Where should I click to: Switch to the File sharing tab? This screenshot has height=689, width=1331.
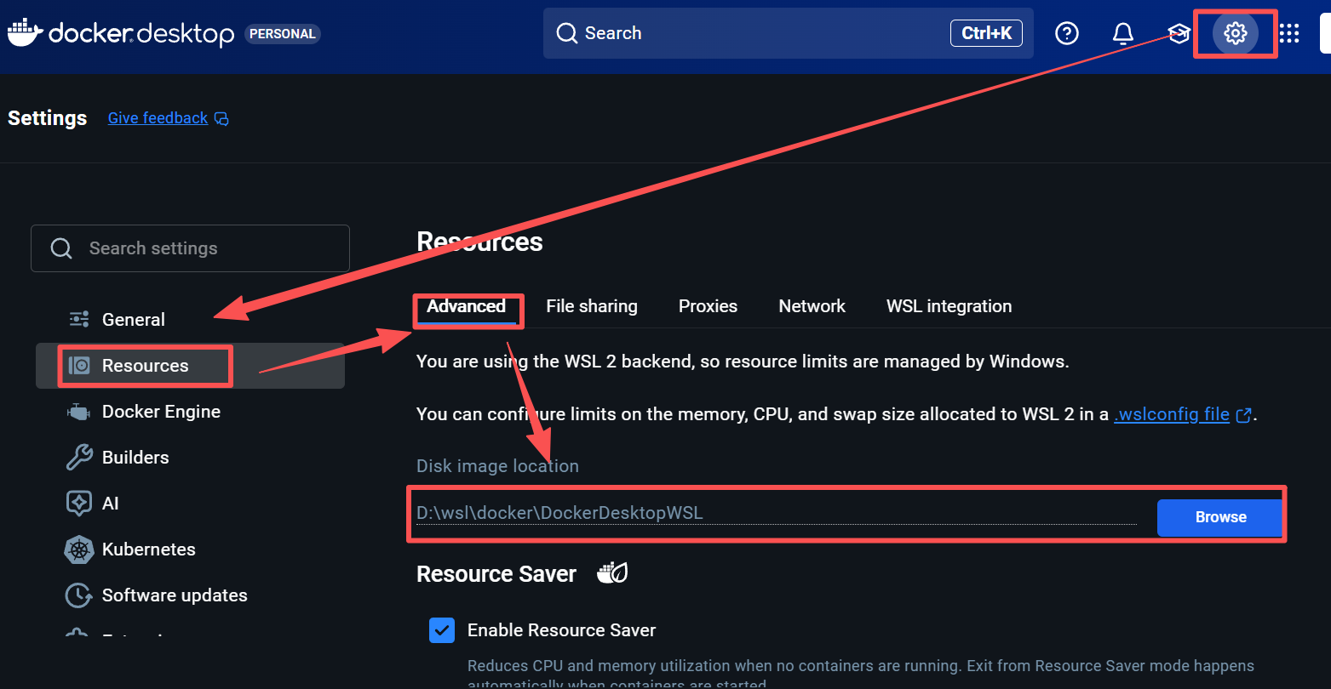pyautogui.click(x=592, y=306)
